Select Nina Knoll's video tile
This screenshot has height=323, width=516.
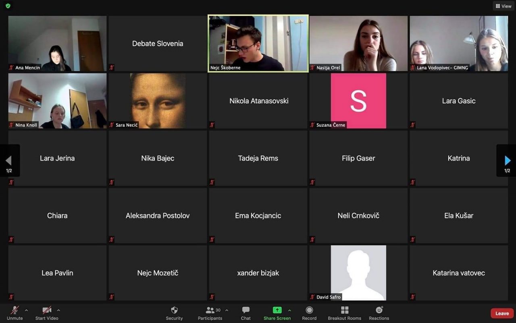tap(57, 101)
